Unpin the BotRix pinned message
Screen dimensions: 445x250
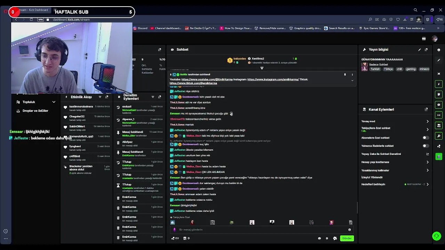tap(345, 75)
